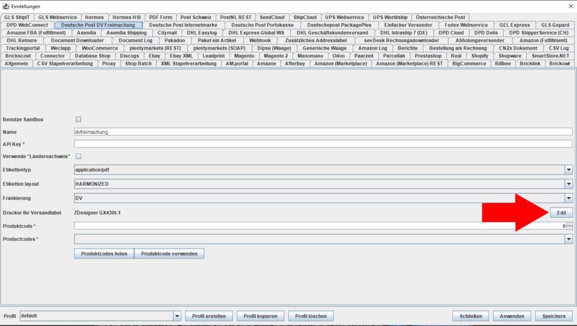Open the Österreichische Post tab
Screen dimensions: 577x326
click(x=441, y=17)
